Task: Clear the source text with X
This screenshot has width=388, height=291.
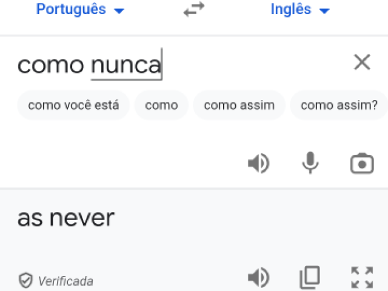Action: 362,62
